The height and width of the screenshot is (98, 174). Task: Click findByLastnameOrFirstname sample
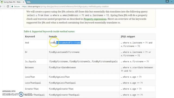click(64, 52)
